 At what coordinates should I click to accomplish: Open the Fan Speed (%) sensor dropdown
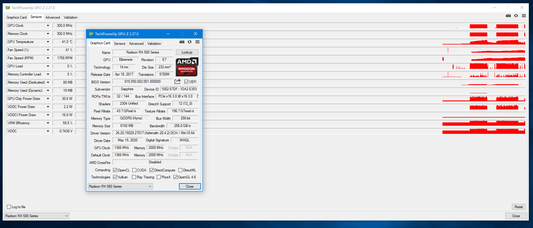coord(48,50)
